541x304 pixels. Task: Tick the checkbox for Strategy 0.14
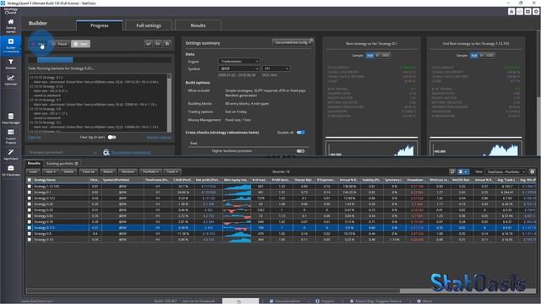tap(30, 240)
